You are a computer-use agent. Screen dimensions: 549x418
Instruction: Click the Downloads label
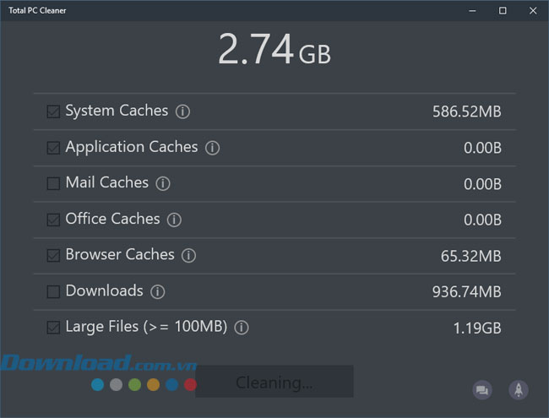(105, 290)
